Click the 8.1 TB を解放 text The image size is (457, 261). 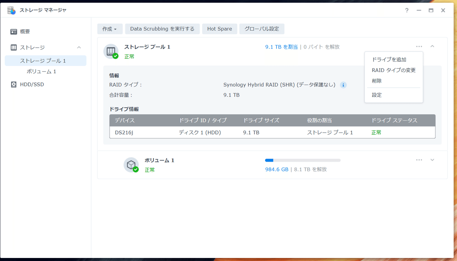(310, 170)
